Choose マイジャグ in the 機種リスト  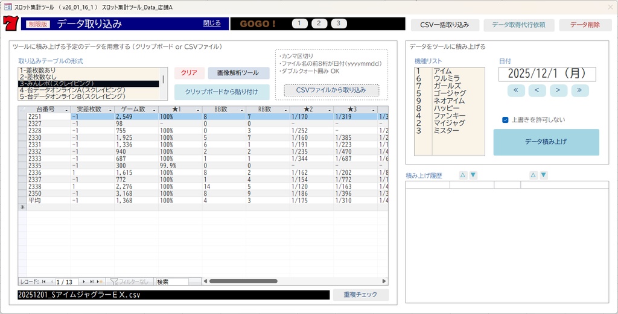(449, 123)
